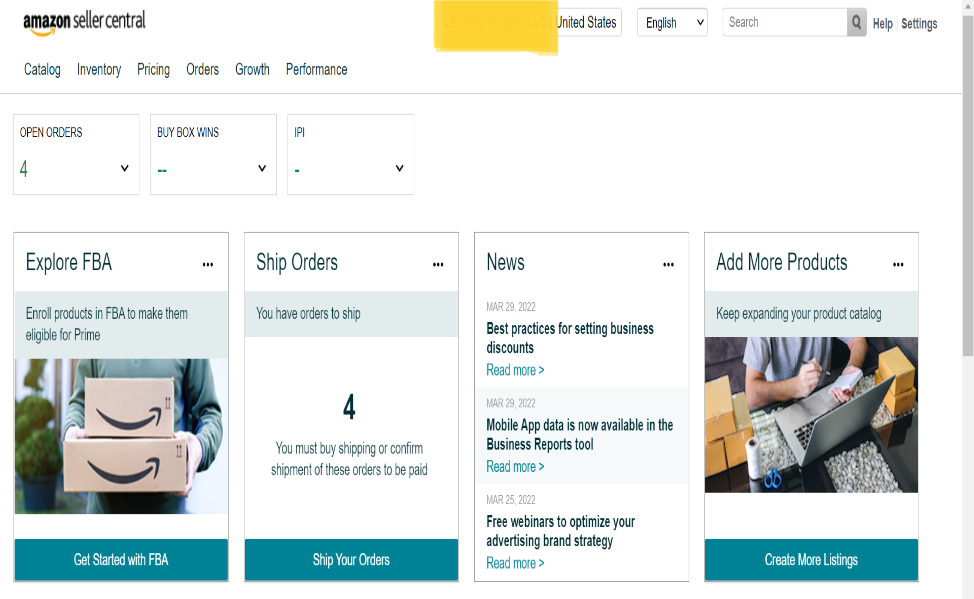Open the English language dropdown
Viewport: 974px width, 599px height.
pyautogui.click(x=672, y=22)
